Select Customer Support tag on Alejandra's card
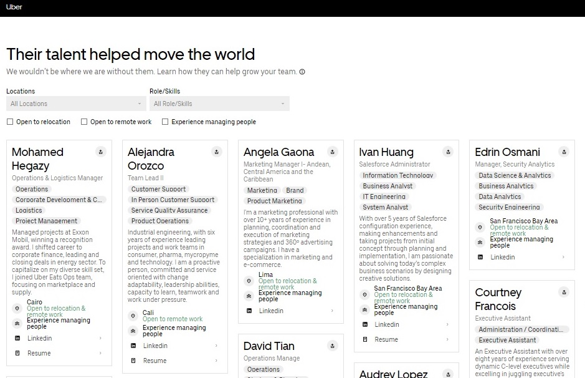 [159, 189]
